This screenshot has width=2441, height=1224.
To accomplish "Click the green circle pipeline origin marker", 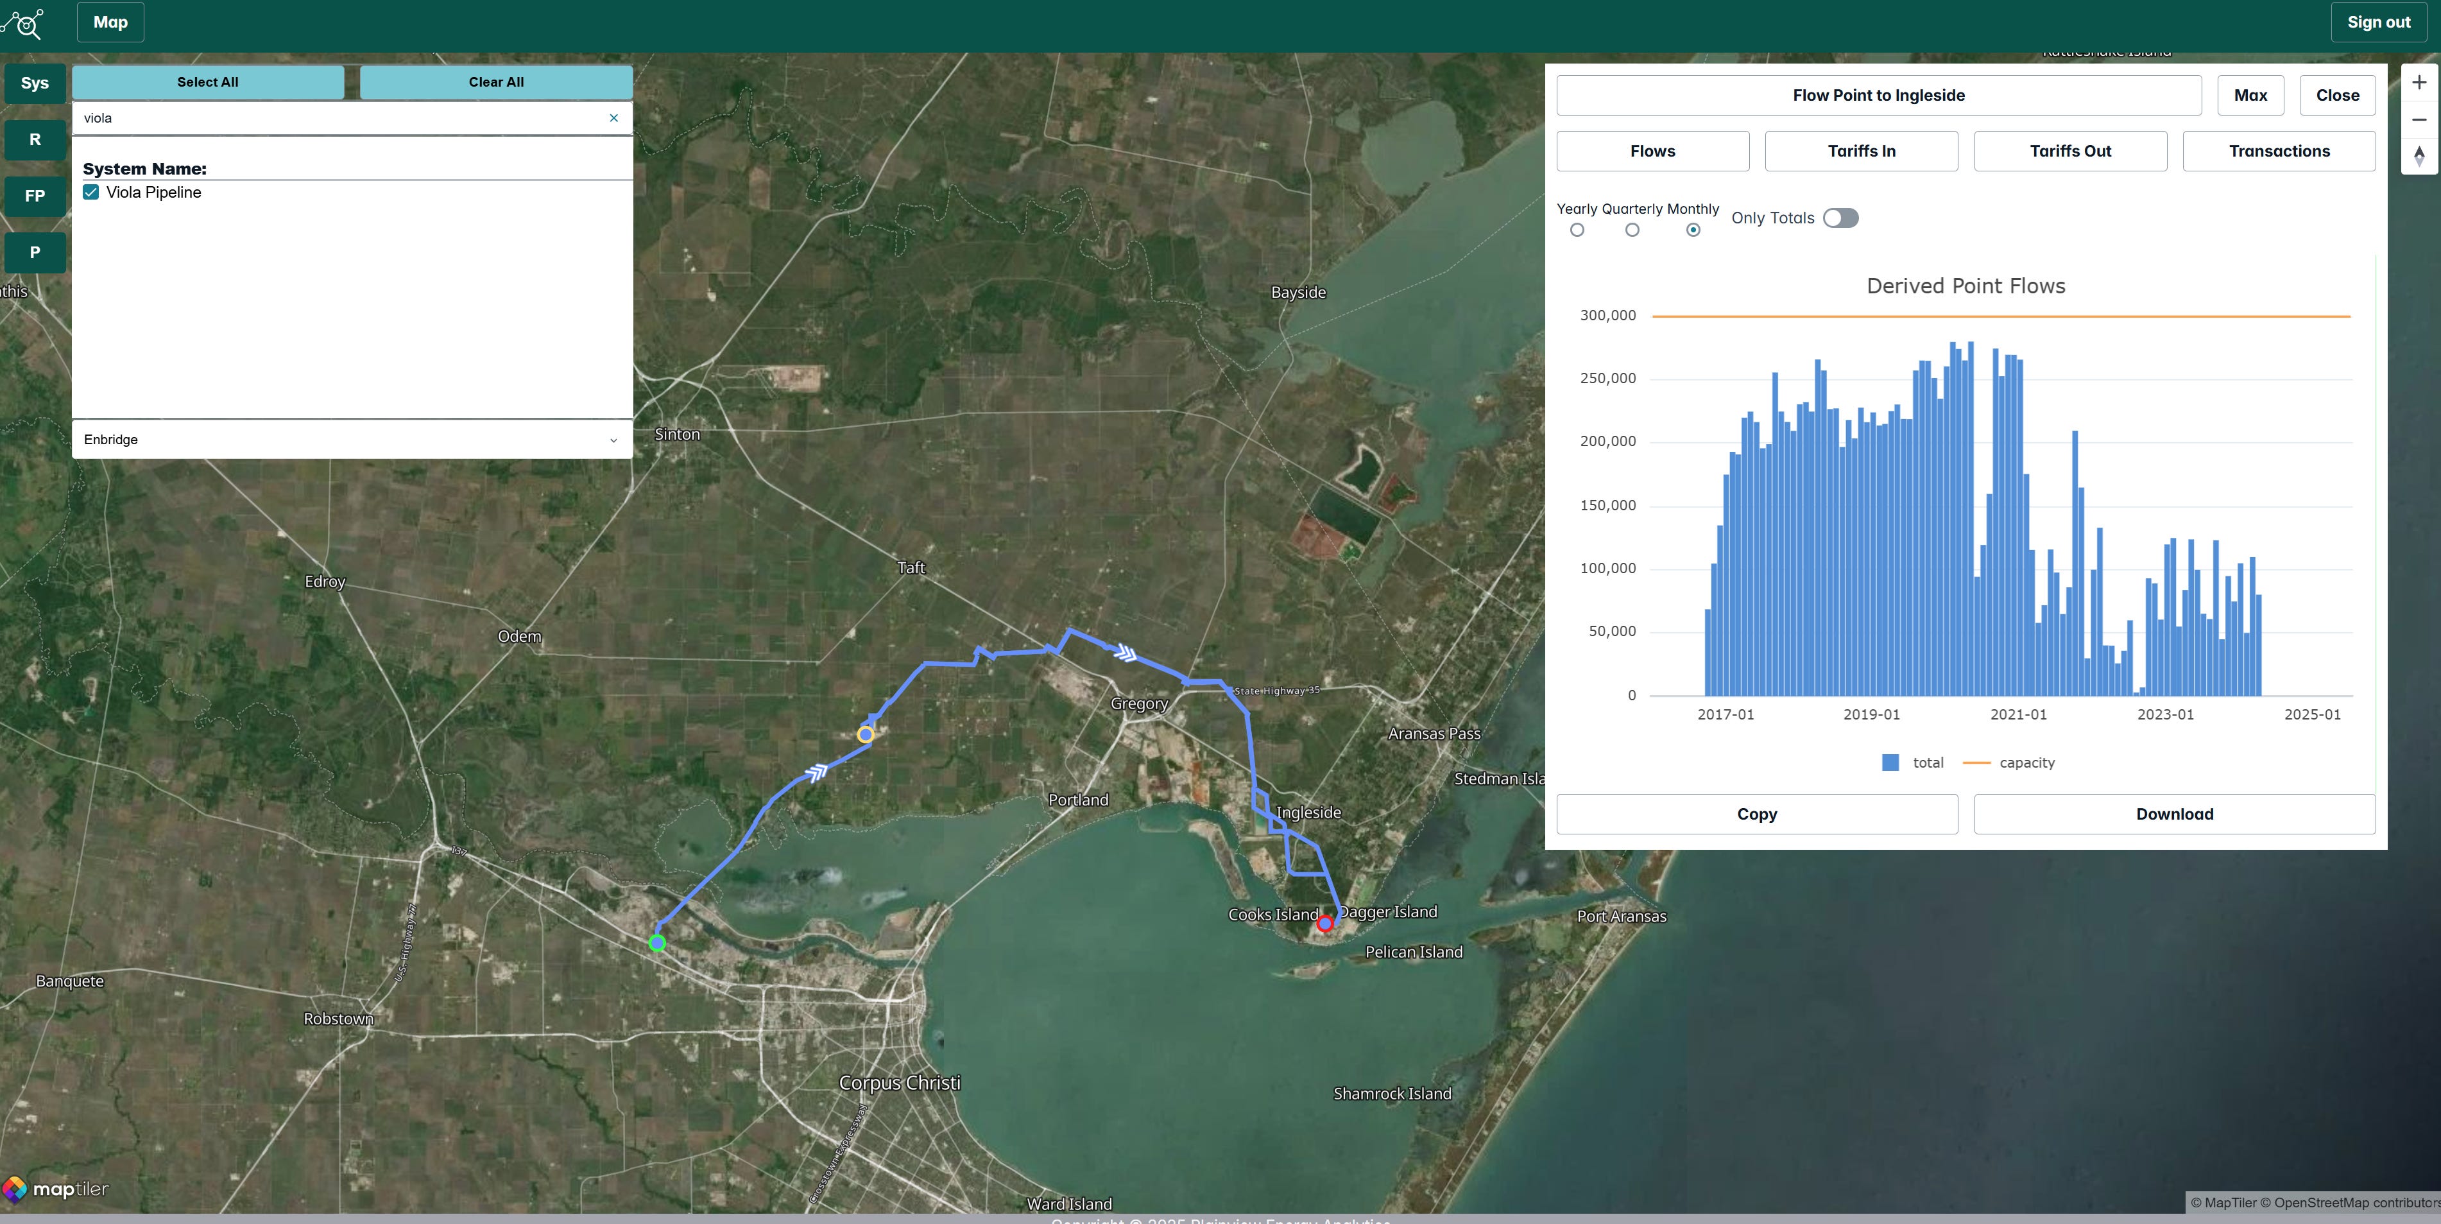I will coord(656,942).
